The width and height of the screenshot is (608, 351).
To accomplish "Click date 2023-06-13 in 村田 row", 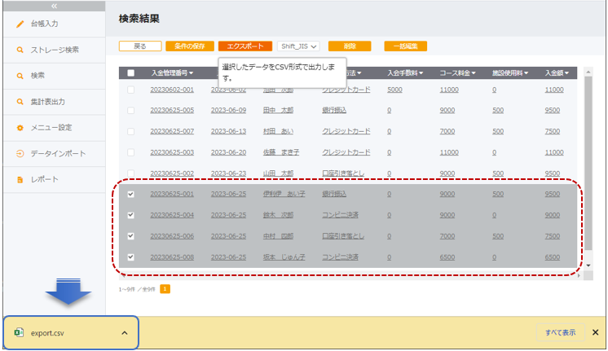I will 228,131.
